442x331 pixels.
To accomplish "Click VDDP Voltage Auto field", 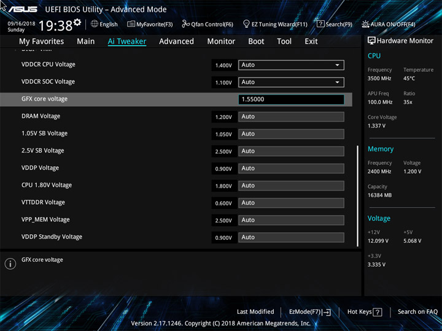I will point(291,169).
